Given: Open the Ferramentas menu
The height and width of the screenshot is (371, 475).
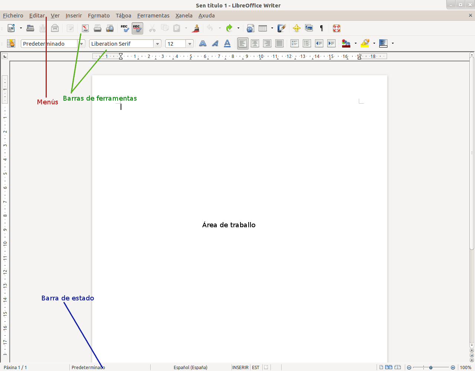Looking at the screenshot, I should click(x=153, y=16).
